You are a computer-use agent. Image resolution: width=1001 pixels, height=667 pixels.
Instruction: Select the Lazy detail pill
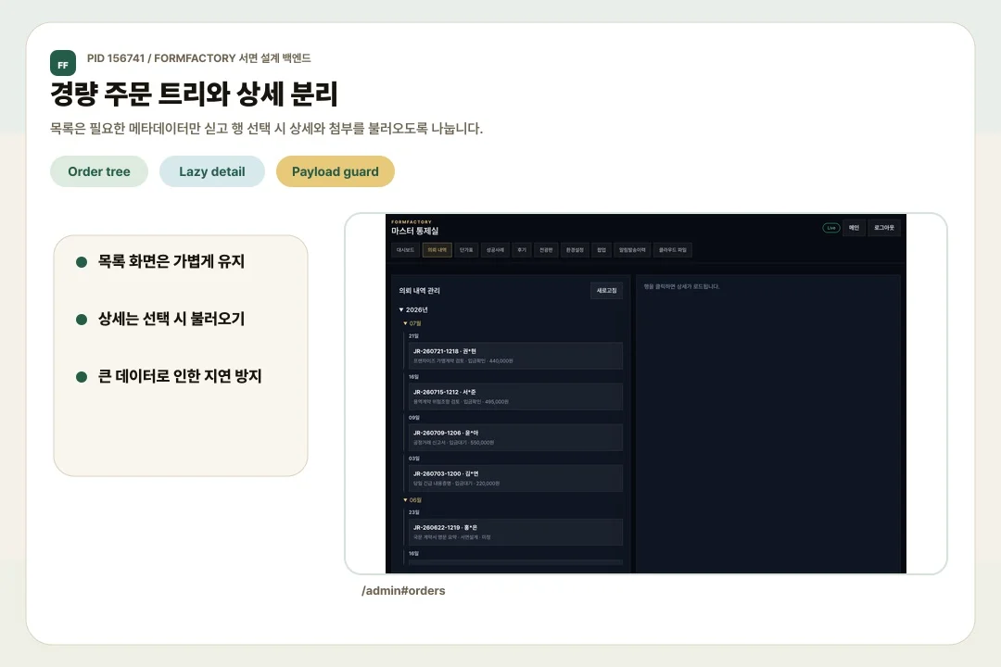pyautogui.click(x=212, y=171)
